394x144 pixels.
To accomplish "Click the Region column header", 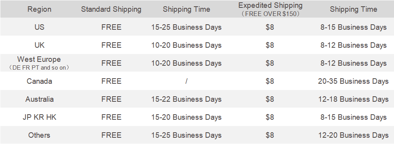I will [x=39, y=9].
